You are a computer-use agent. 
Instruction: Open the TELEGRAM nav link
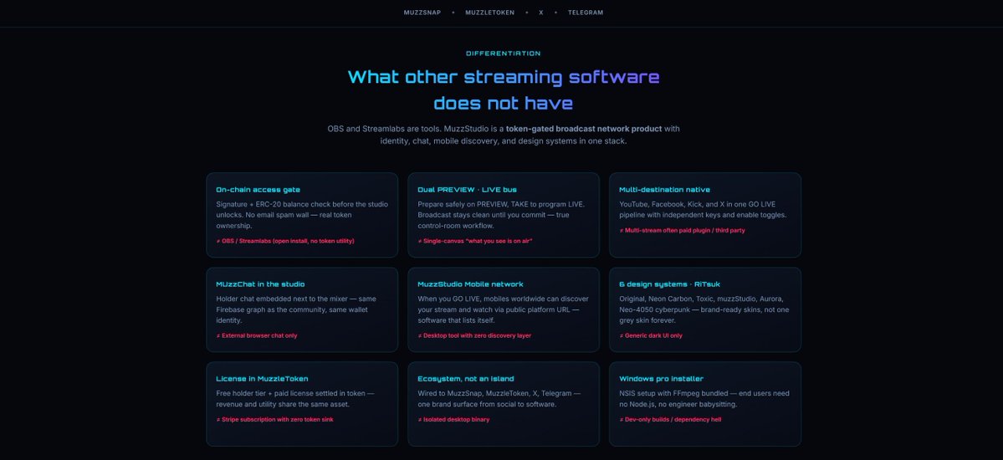586,13
